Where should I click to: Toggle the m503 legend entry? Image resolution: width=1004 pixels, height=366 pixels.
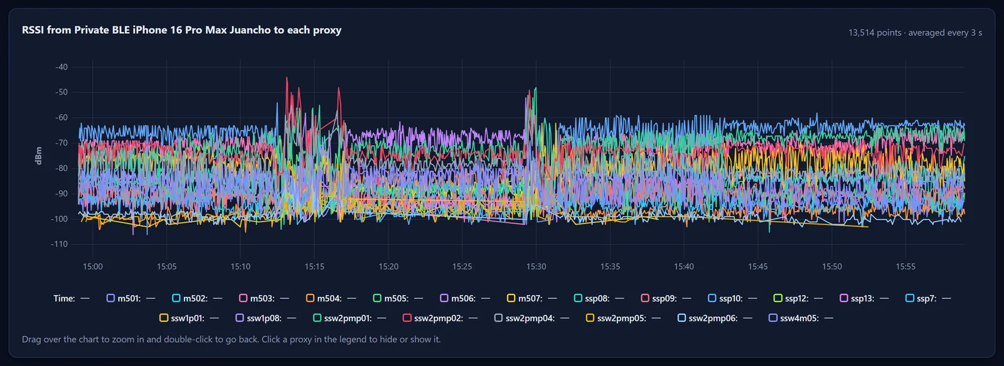264,298
